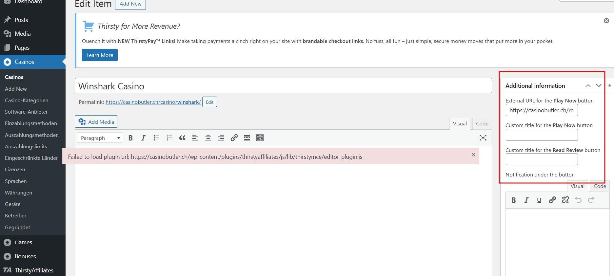Open Software-Anbieter submenu
The width and height of the screenshot is (614, 276).
pyautogui.click(x=26, y=112)
